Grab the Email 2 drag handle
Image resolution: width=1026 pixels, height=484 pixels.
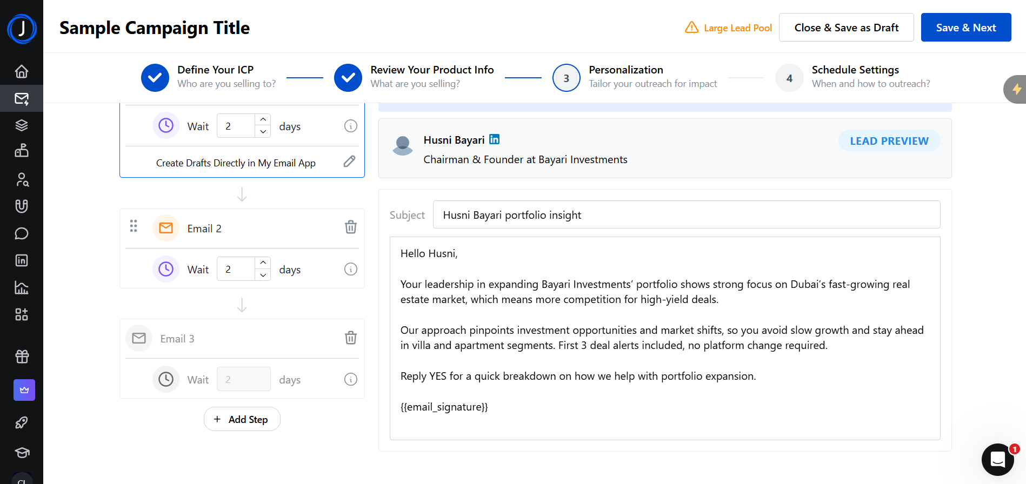tap(134, 226)
